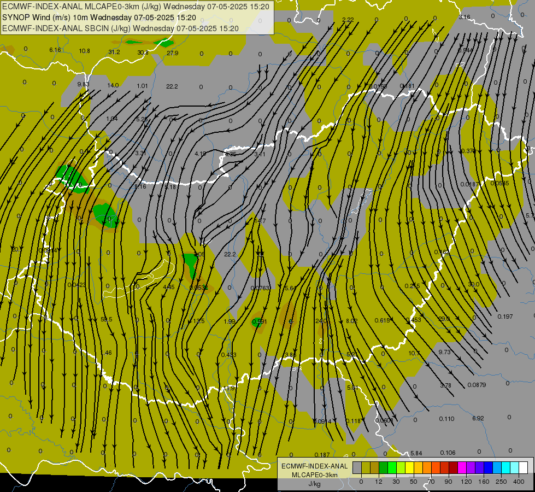Select the magenta legend swatch before 120

tap(462, 468)
